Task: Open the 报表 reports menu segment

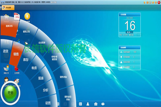Action: tap(41, 78)
